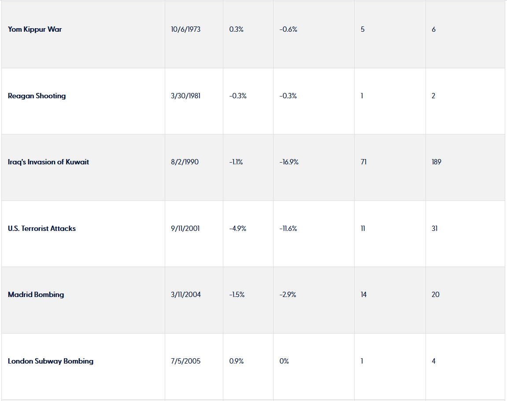Click the Madrid Bombing event name

click(36, 295)
